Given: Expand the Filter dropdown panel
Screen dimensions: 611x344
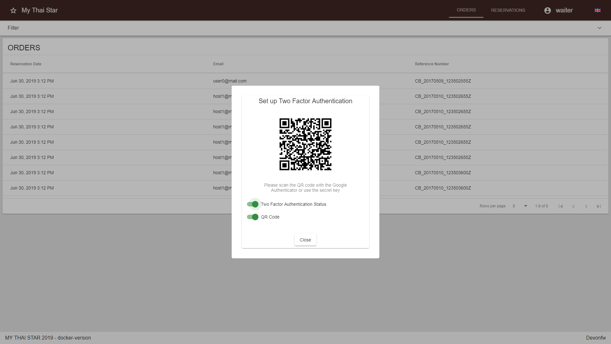Looking at the screenshot, I should pyautogui.click(x=600, y=28).
